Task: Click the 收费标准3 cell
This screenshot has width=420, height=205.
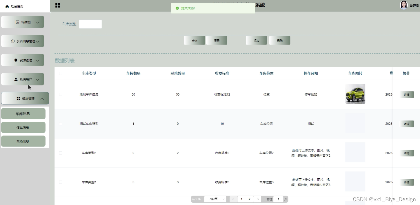Action: (222, 182)
